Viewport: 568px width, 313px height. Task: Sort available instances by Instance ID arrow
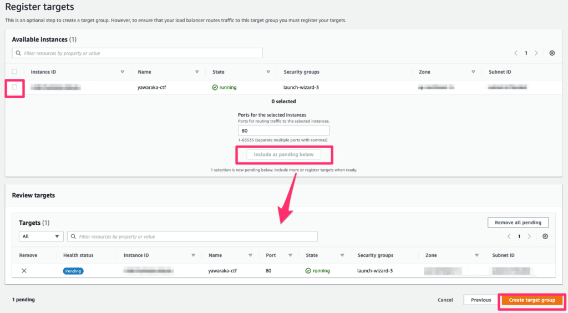pyautogui.click(x=122, y=72)
